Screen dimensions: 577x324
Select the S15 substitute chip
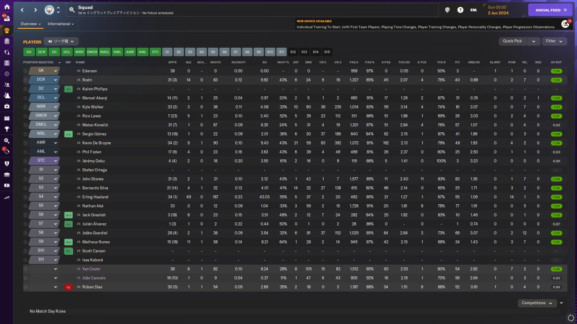click(327, 52)
